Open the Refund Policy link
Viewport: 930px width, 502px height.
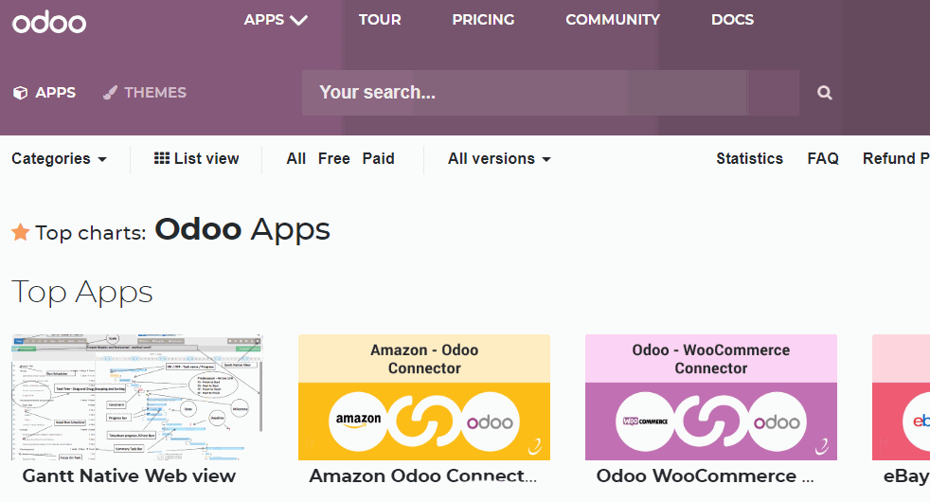click(x=896, y=158)
